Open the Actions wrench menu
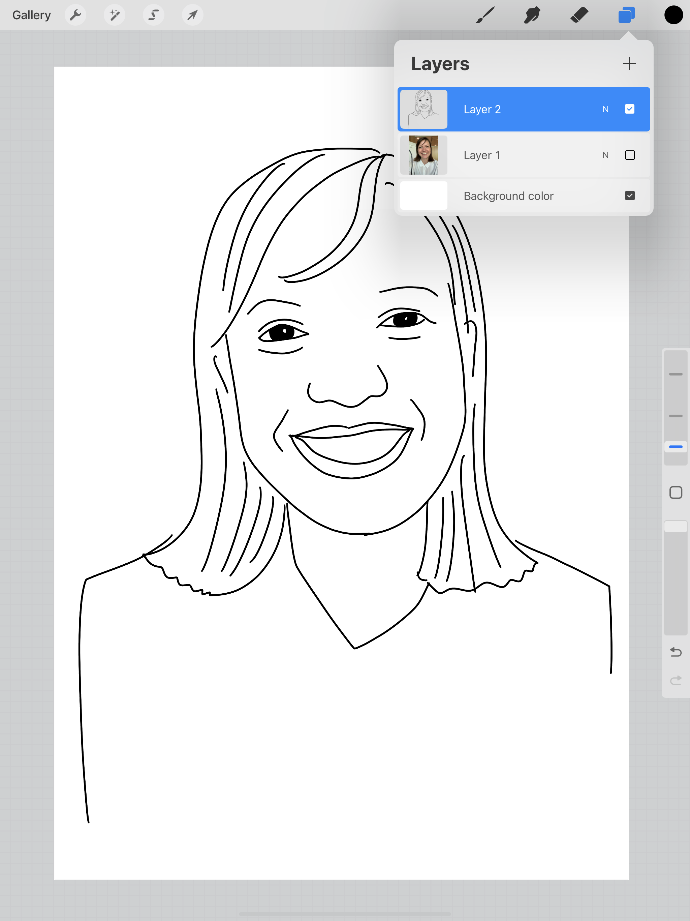 click(x=75, y=16)
